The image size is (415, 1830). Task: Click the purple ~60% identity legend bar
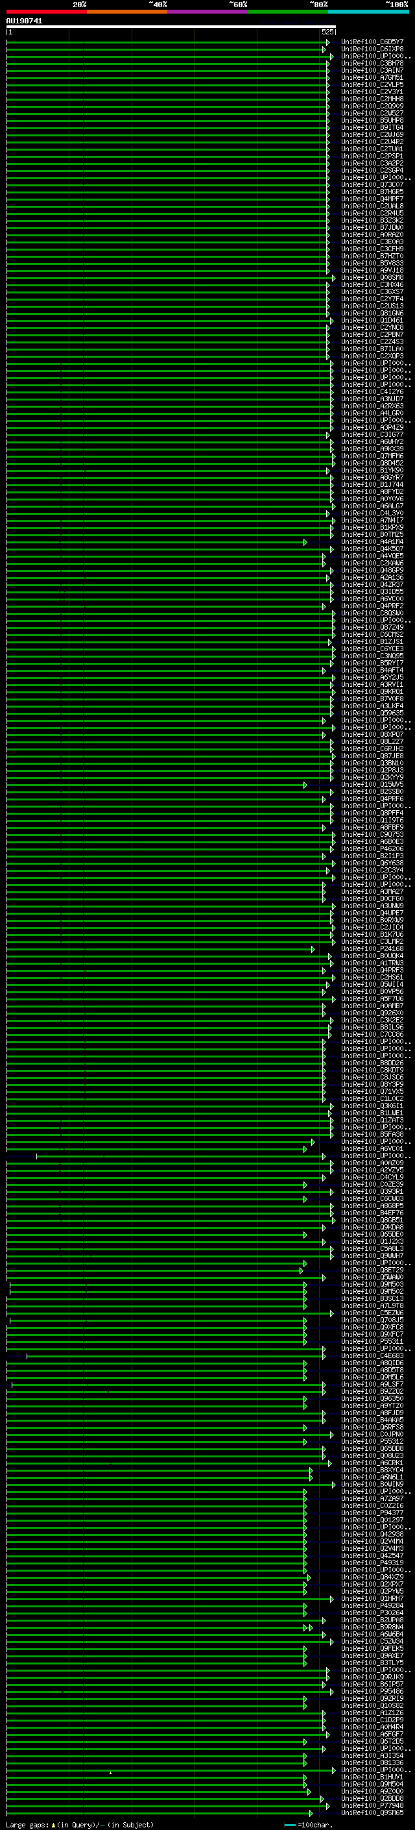[208, 12]
